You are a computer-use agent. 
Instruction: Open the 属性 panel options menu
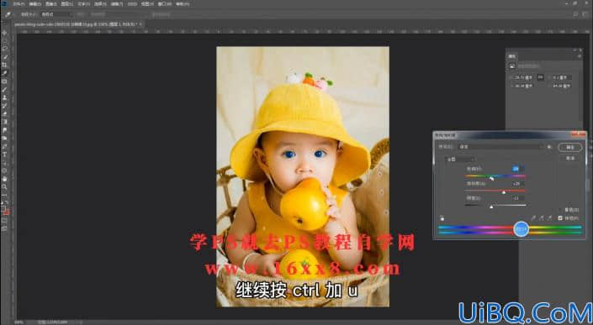580,56
